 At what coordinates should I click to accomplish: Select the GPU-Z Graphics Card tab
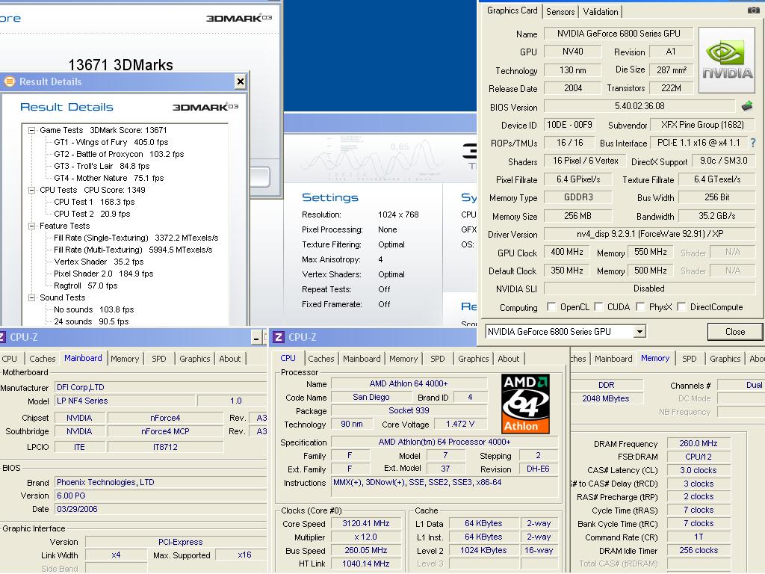pyautogui.click(x=512, y=10)
